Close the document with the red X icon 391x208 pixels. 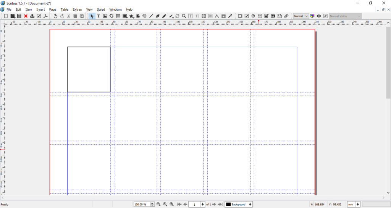point(26,16)
